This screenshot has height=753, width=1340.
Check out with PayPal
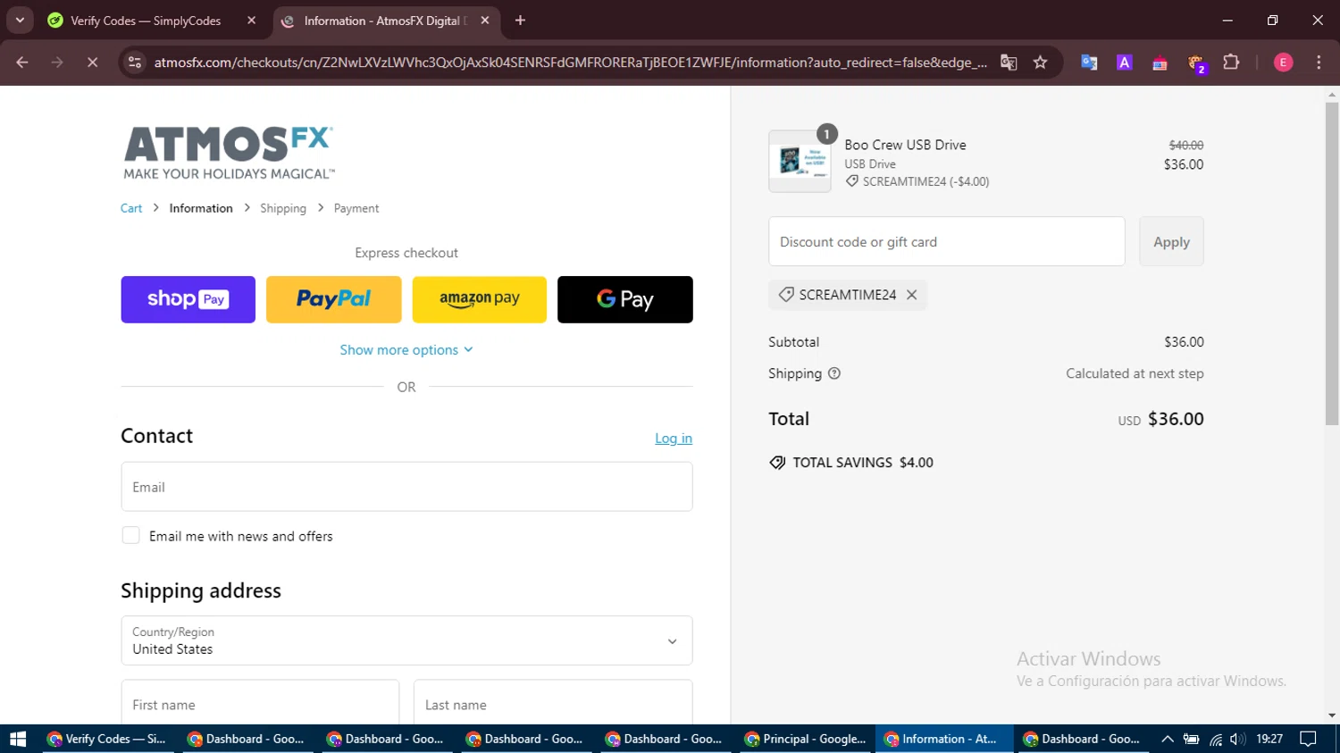tap(334, 299)
